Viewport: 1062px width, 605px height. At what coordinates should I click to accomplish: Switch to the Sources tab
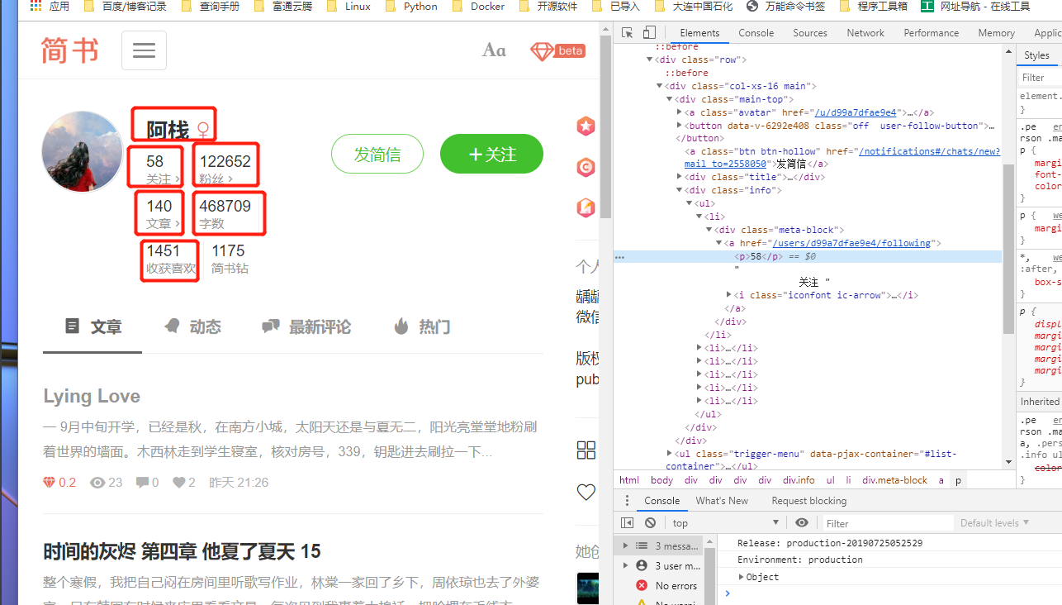click(x=810, y=33)
